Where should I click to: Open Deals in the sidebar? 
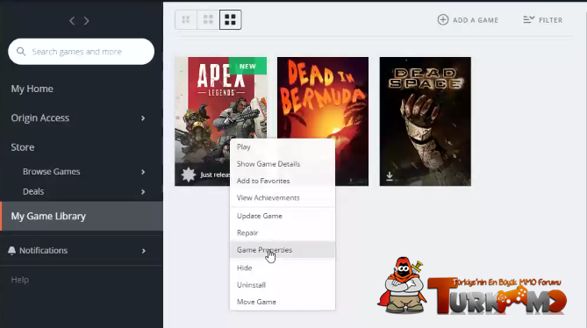(33, 191)
